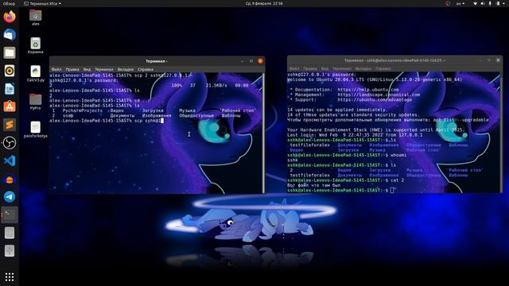509x286 pixels.
Task: Open Правка menu in right sshk Terminal window
Action: [310, 68]
